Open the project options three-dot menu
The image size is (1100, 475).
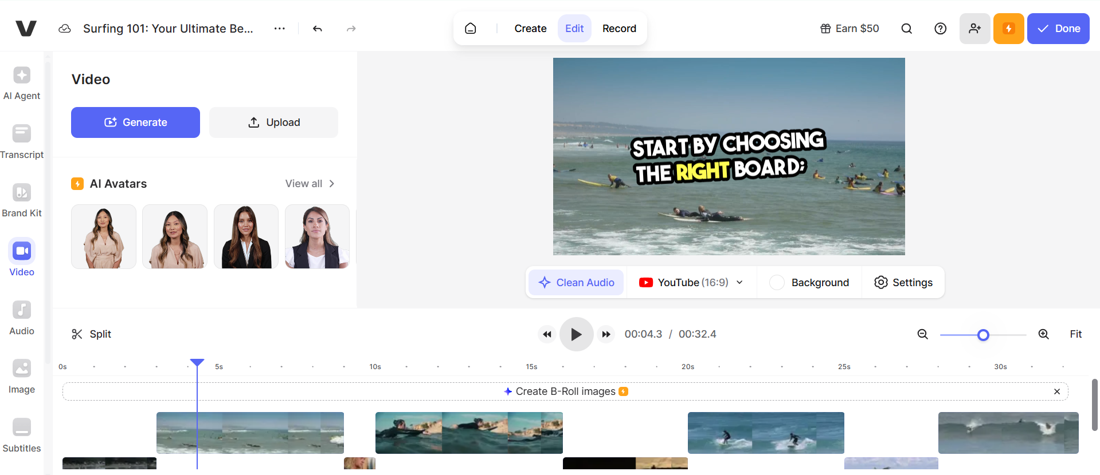280,29
